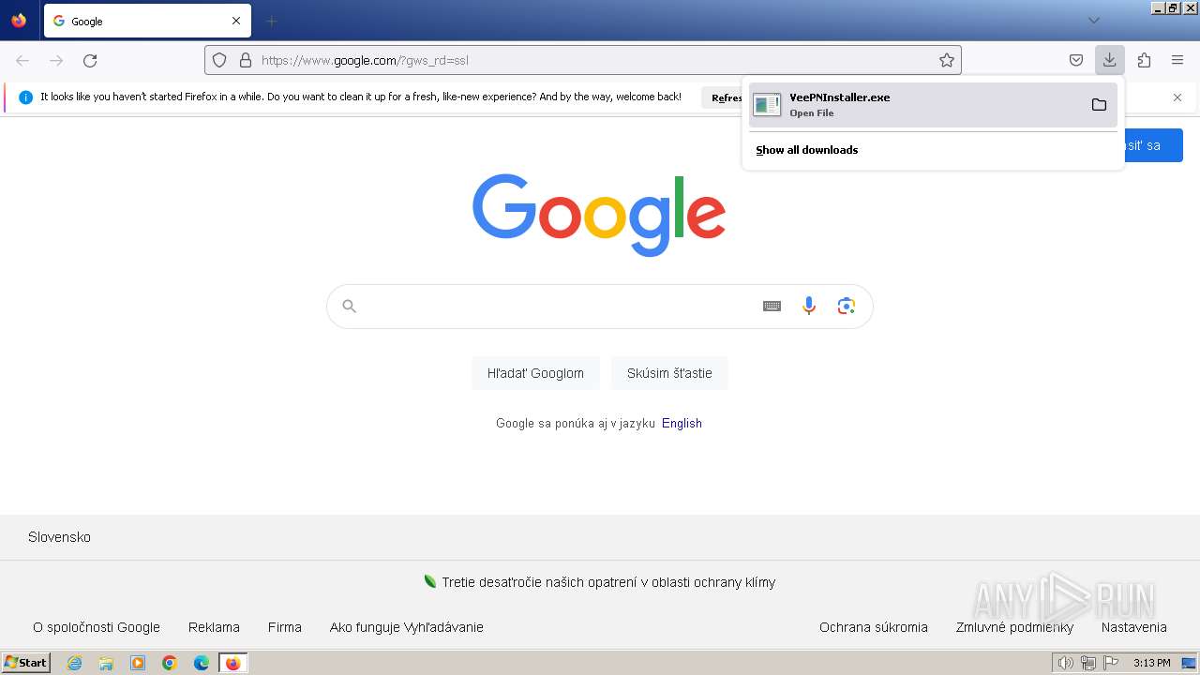Open Windows Media Player from taskbar

point(138,663)
